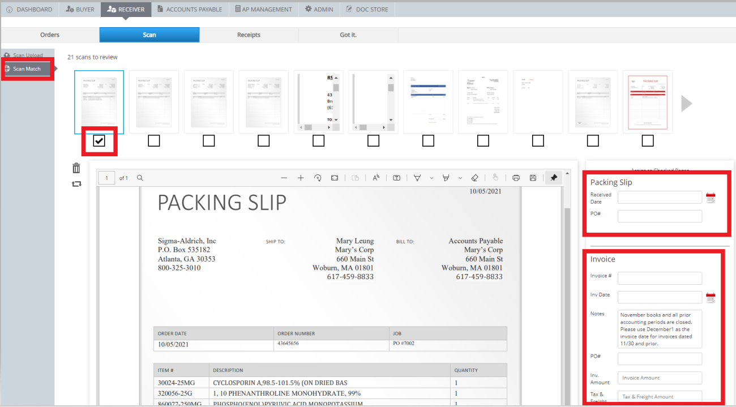Tick the checkbox under the red packing slip
The height and width of the screenshot is (407, 736).
pyautogui.click(x=648, y=141)
